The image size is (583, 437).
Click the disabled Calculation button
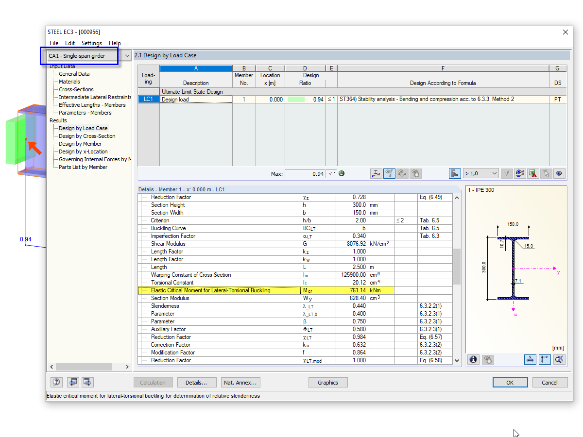coord(153,383)
